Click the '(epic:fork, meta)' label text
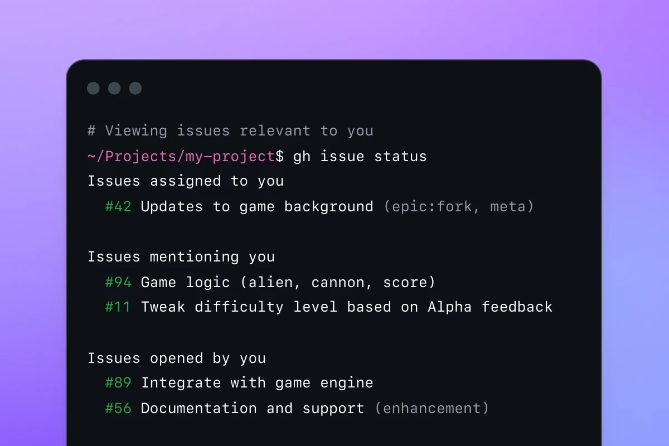 (x=459, y=207)
